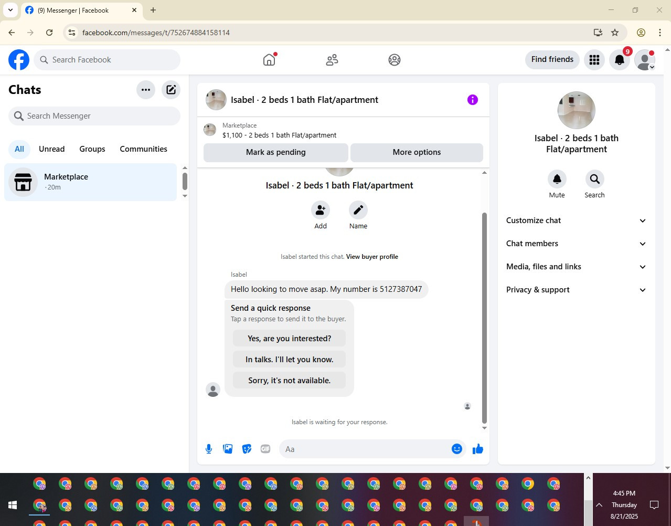
Task: Click Mark as pending button
Action: (x=276, y=152)
